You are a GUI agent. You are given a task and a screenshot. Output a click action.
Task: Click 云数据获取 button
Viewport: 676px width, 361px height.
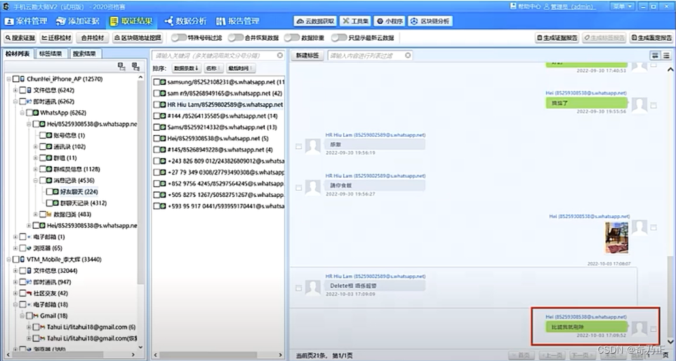pyautogui.click(x=315, y=21)
